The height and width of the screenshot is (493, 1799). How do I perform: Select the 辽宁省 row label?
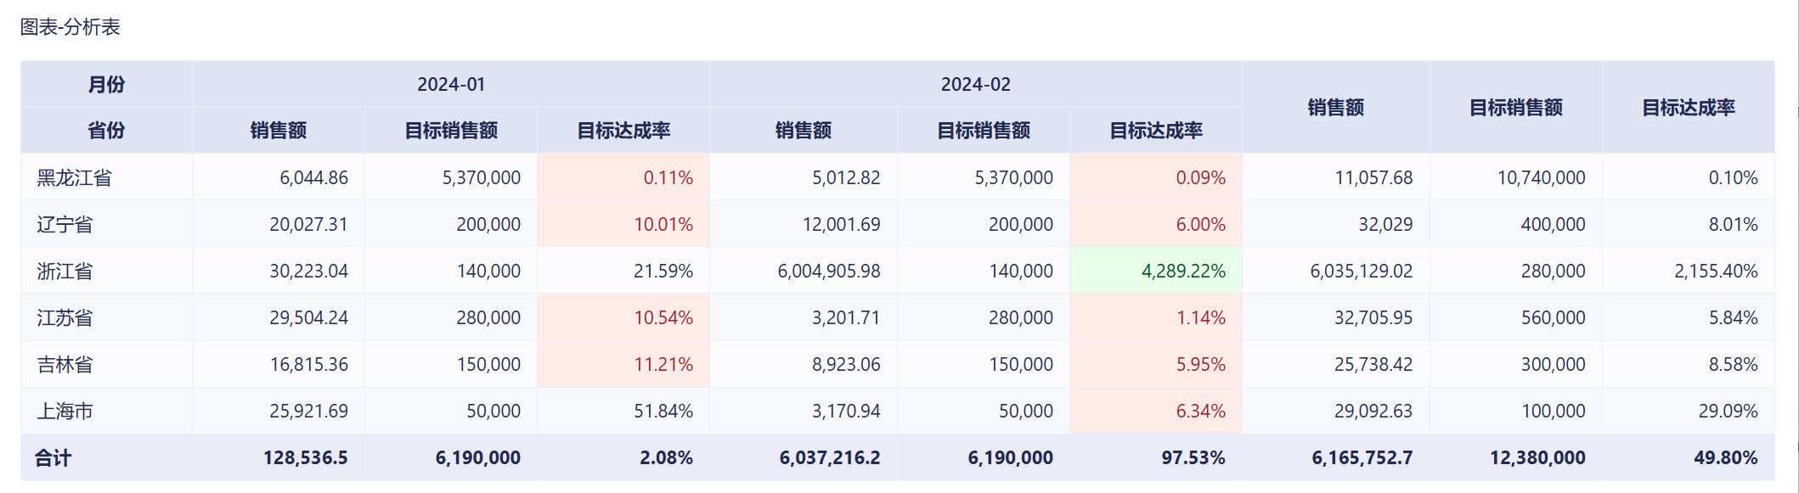pos(65,225)
